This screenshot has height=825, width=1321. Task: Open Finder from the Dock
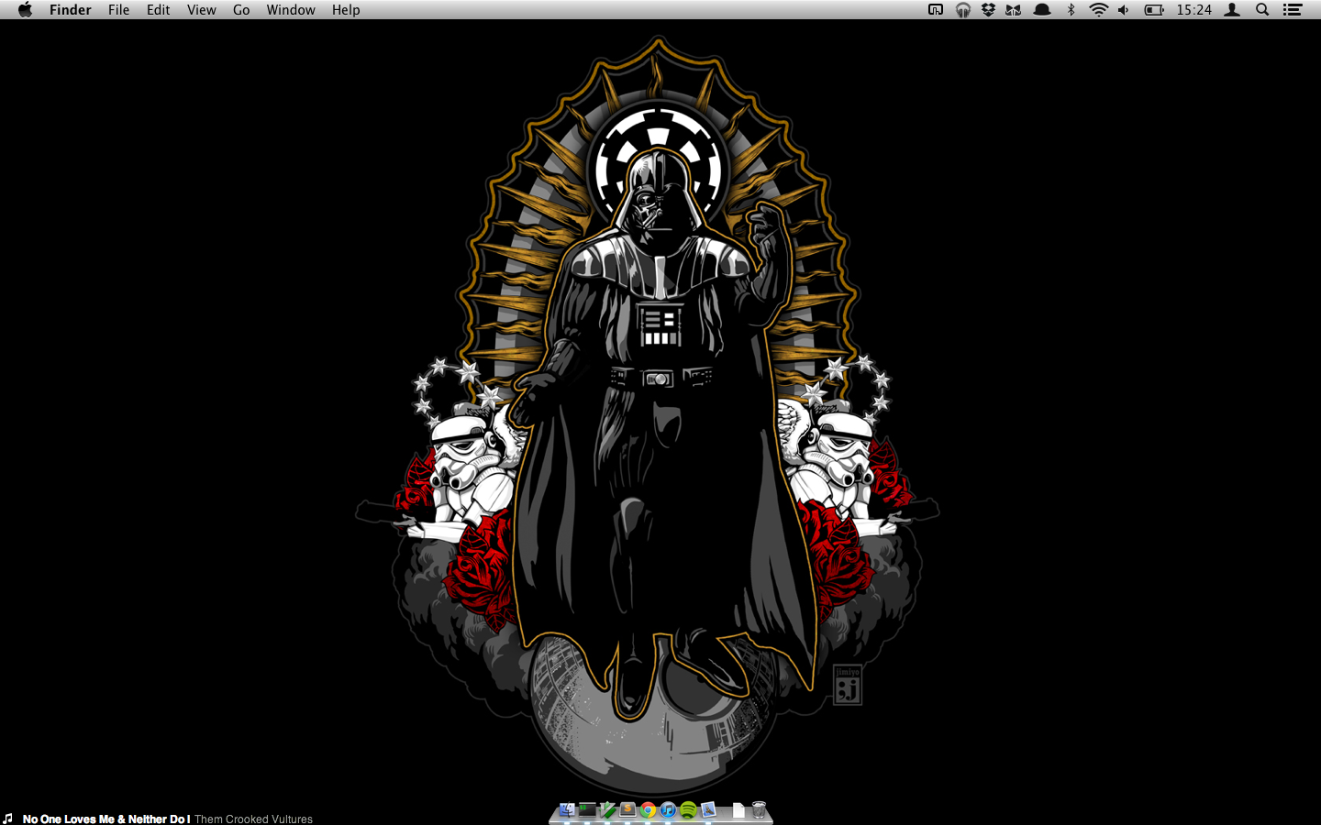pos(567,809)
